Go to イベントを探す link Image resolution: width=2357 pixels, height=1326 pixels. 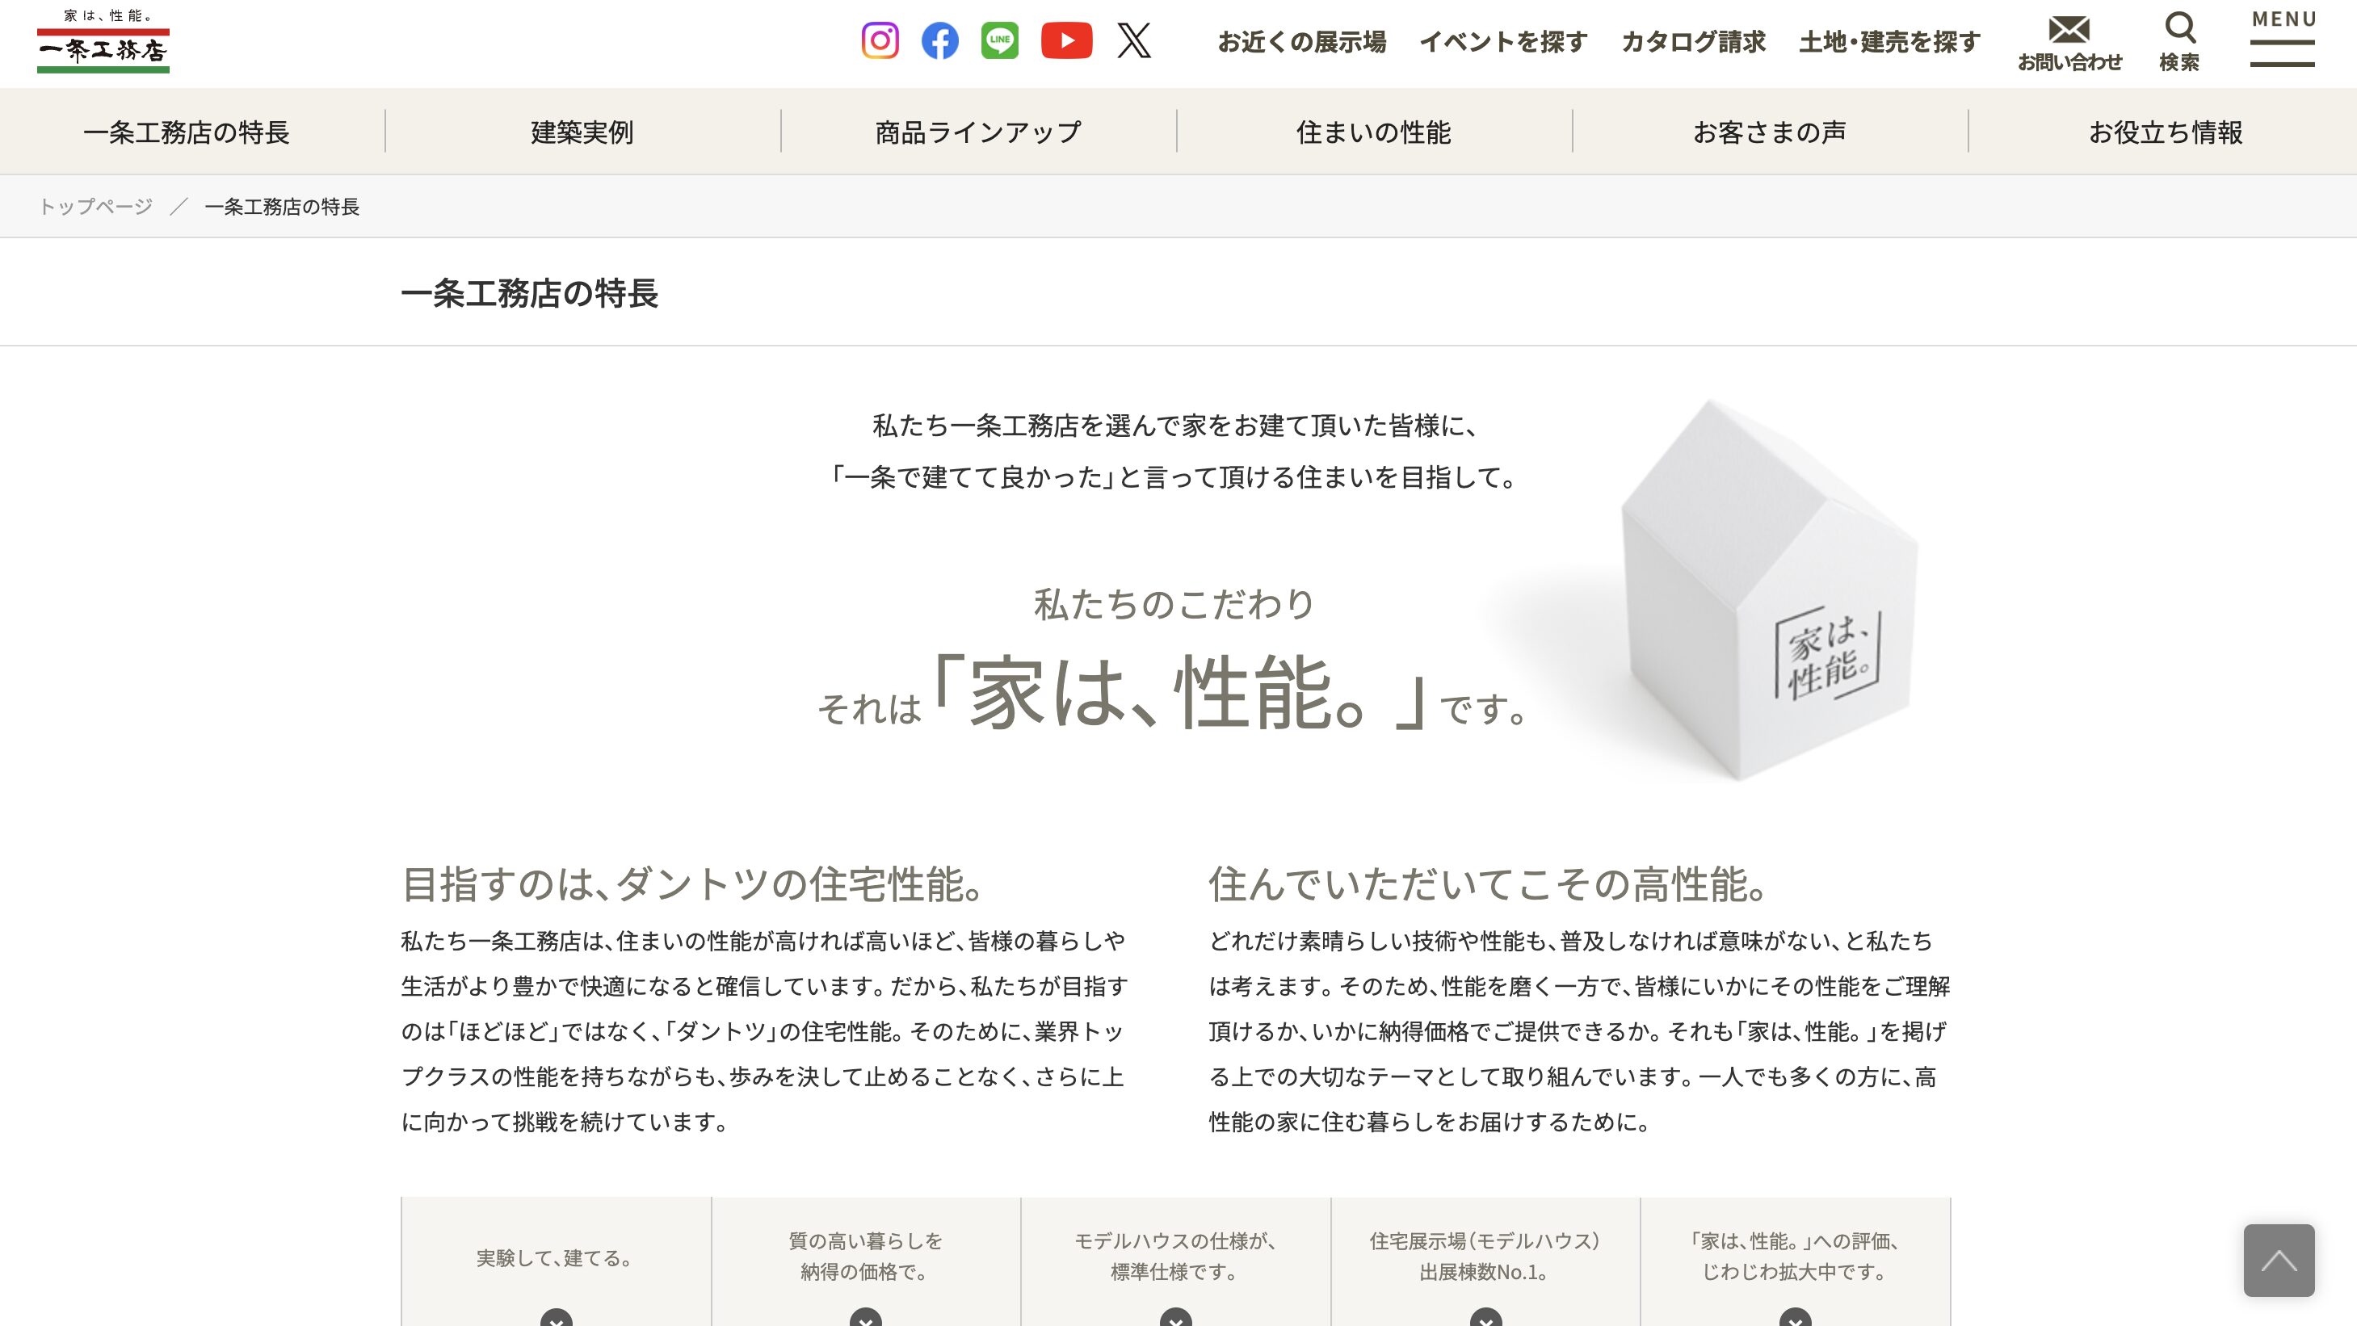click(1503, 42)
